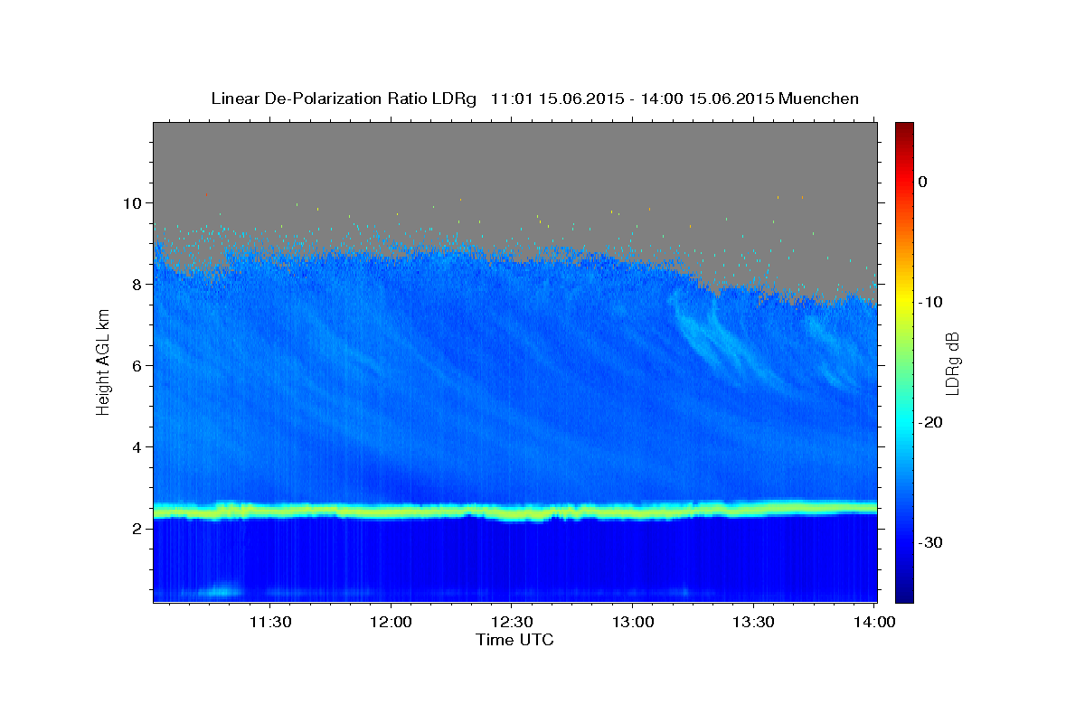The height and width of the screenshot is (723, 1085).
Task: Click the colorbar value -30
Action: point(931,542)
